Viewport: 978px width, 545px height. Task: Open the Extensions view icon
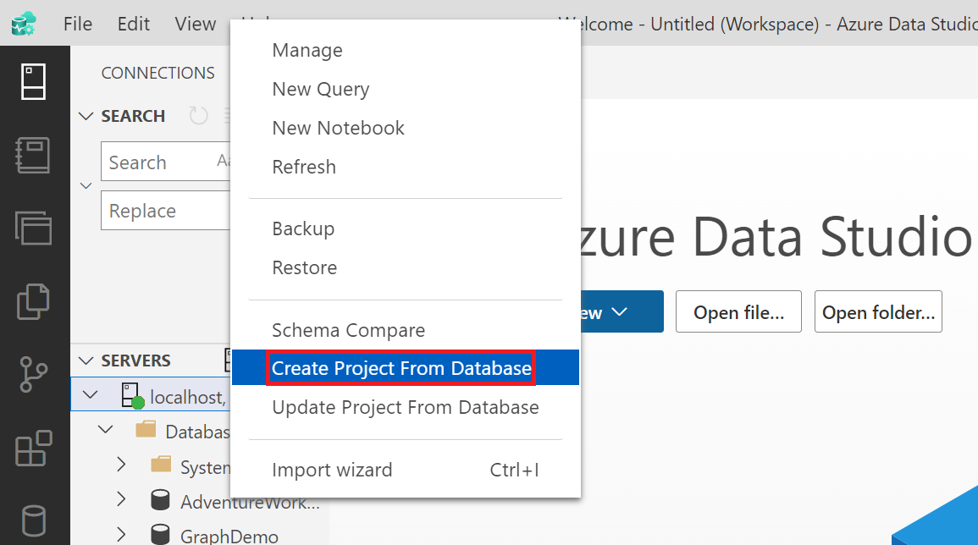click(35, 449)
